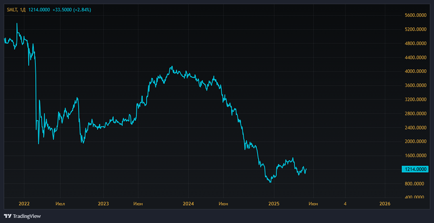434x223 pixels.
Task: Select the Июл label on the time axis
Action: point(61,204)
